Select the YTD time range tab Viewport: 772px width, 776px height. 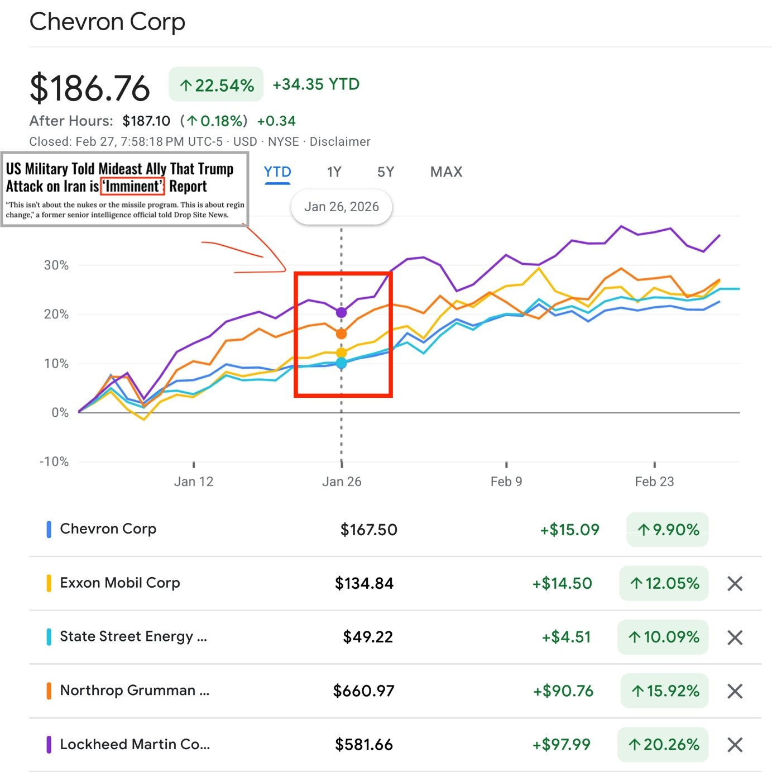277,172
